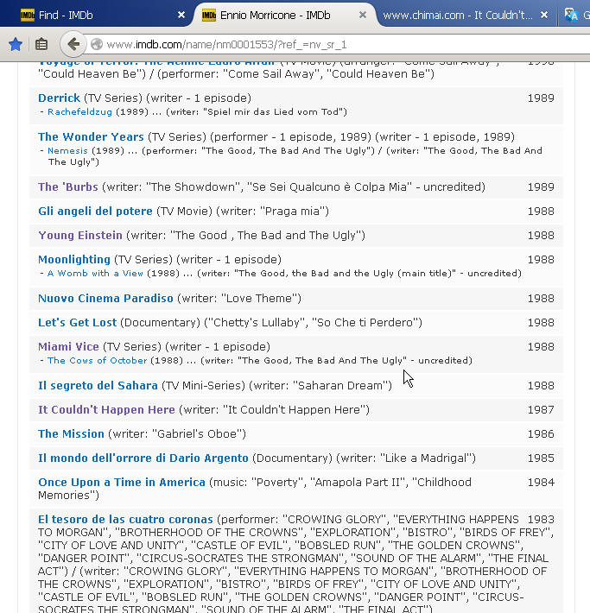Open the Derrick TV series link
590x613 pixels.
(59, 98)
